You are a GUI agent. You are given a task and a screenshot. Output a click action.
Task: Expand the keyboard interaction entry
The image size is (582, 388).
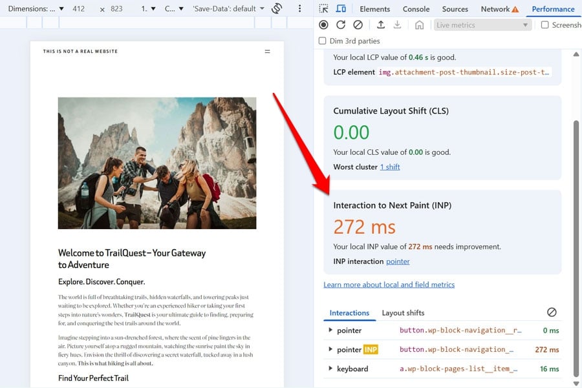tap(330, 369)
